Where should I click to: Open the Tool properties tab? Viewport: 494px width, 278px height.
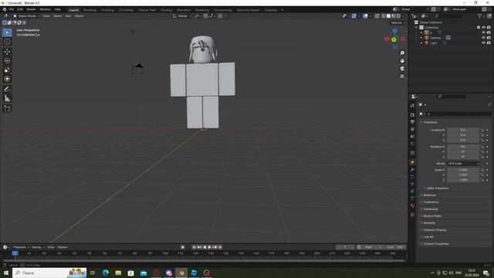tap(412, 106)
